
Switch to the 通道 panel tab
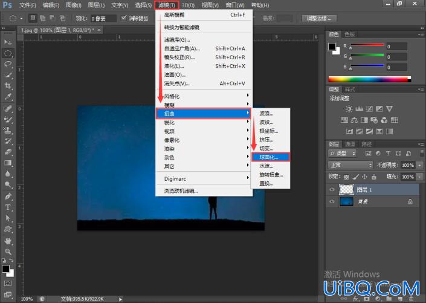tap(350, 144)
